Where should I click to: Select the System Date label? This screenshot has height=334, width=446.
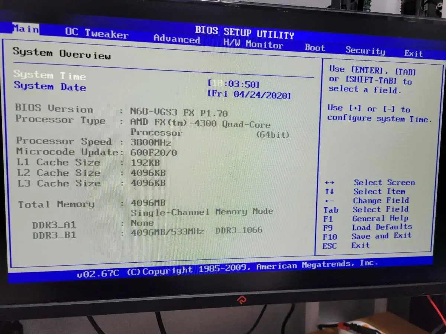tap(50, 86)
